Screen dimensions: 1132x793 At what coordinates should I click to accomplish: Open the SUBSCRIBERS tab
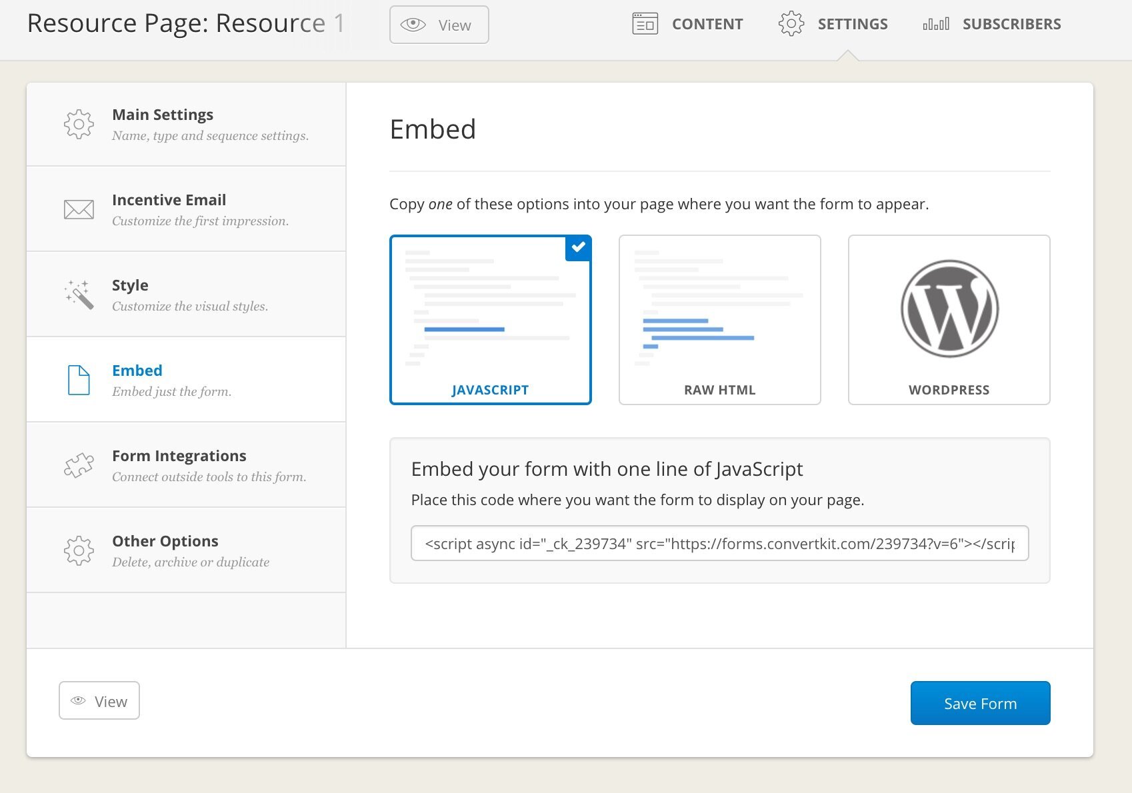(x=992, y=24)
